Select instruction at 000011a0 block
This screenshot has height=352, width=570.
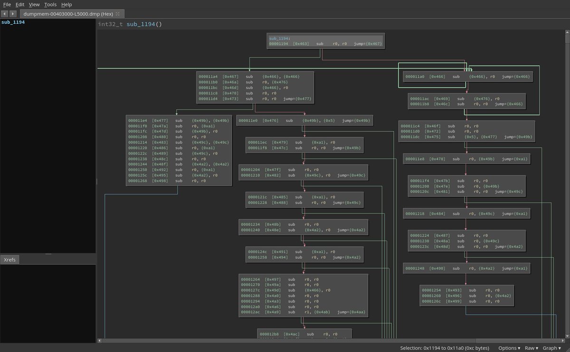click(467, 76)
